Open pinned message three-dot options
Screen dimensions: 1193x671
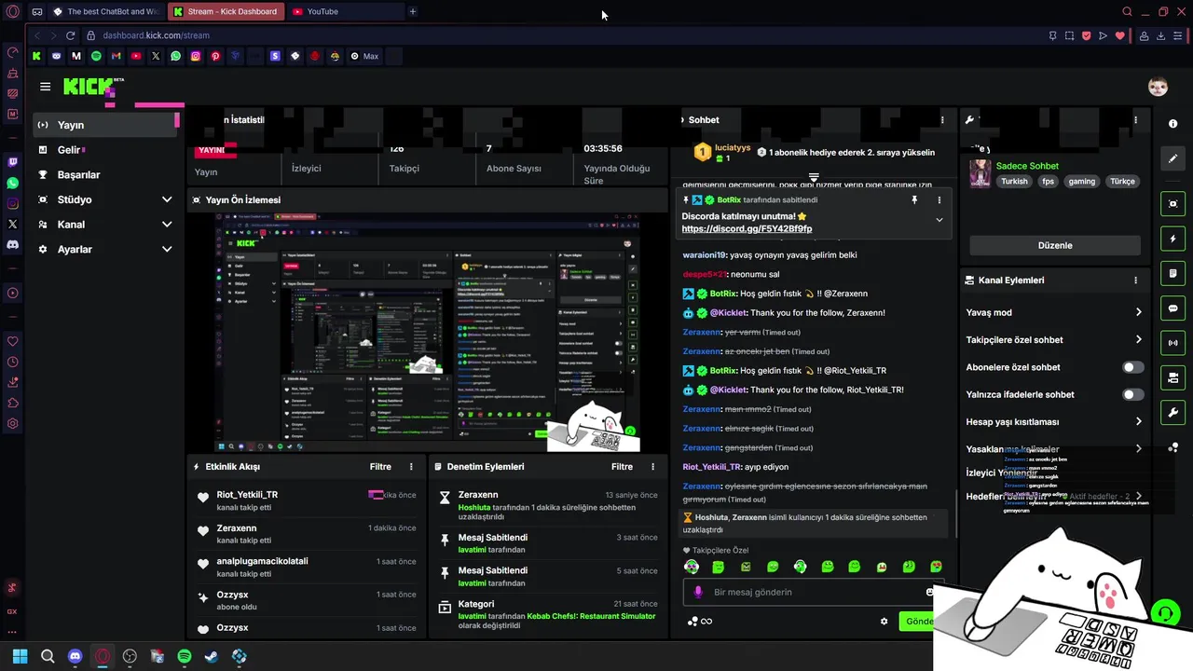939,200
